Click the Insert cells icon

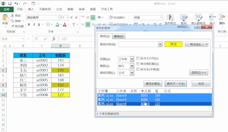(x=212, y=18)
